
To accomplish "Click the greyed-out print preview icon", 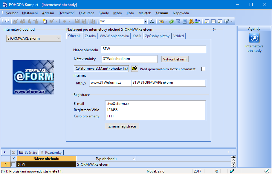I will coord(29,21).
